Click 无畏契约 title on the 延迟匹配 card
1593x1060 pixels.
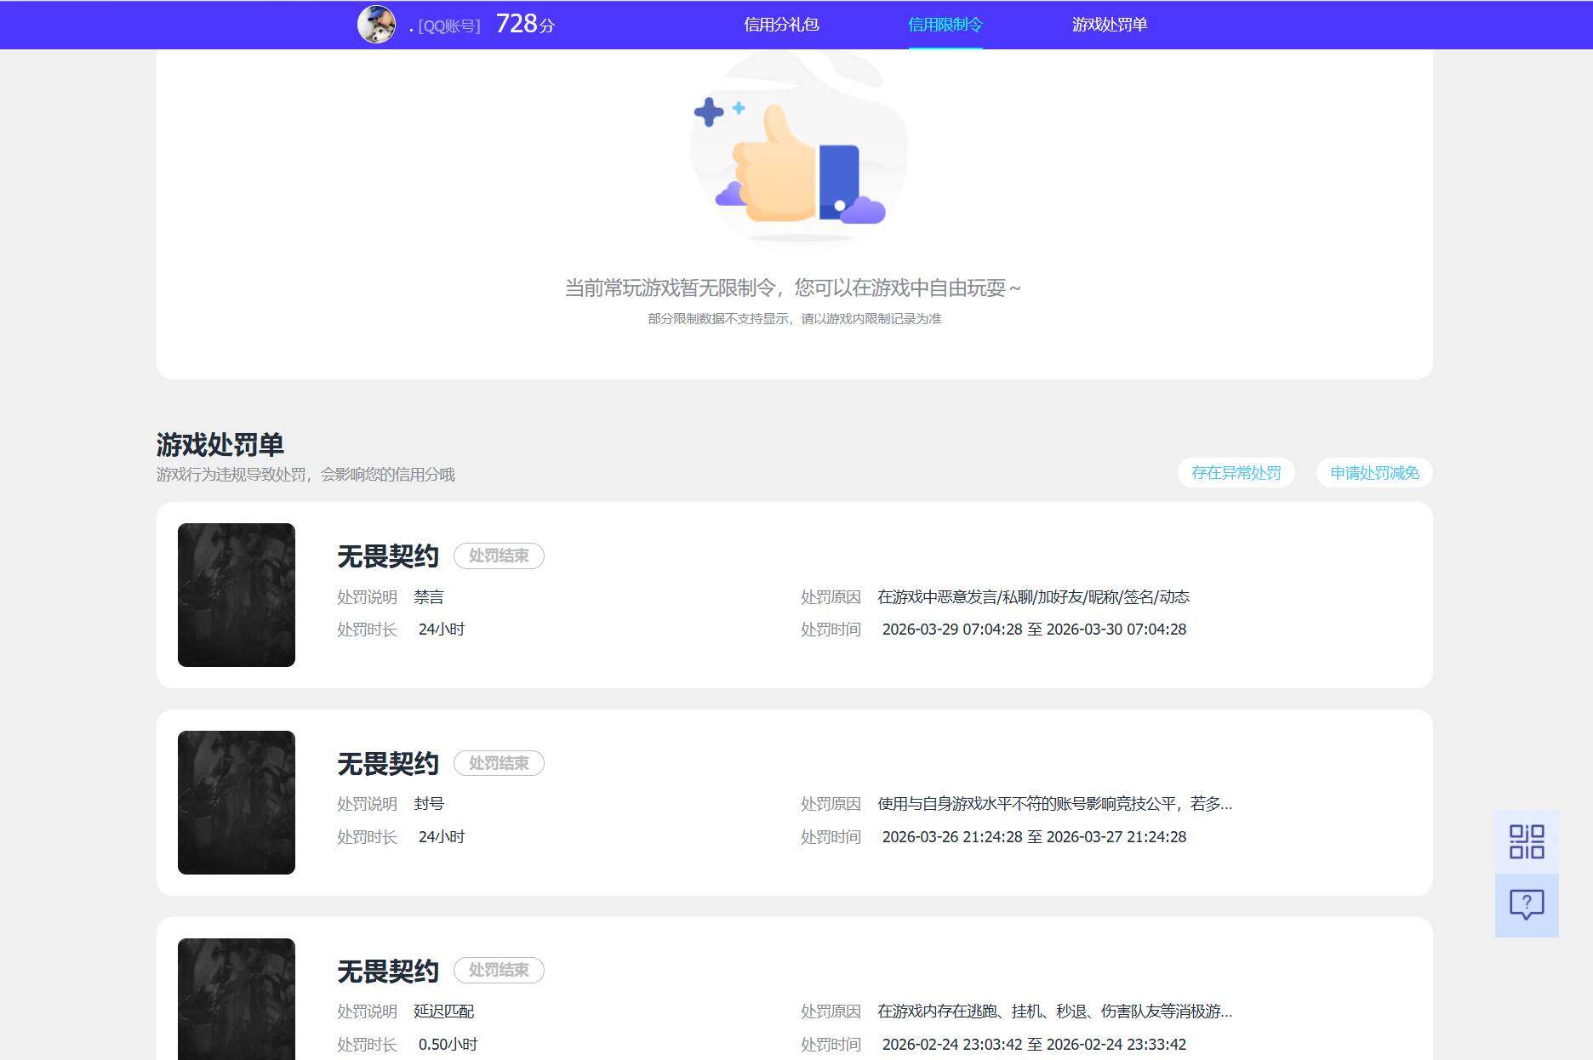tap(388, 971)
